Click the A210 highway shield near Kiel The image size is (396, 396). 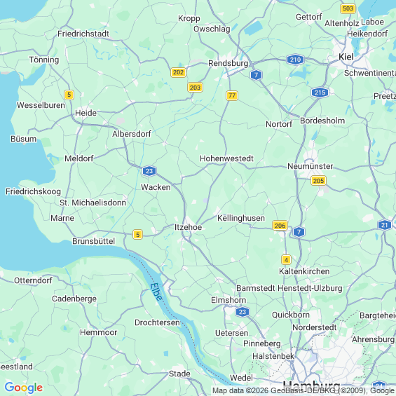point(295,60)
